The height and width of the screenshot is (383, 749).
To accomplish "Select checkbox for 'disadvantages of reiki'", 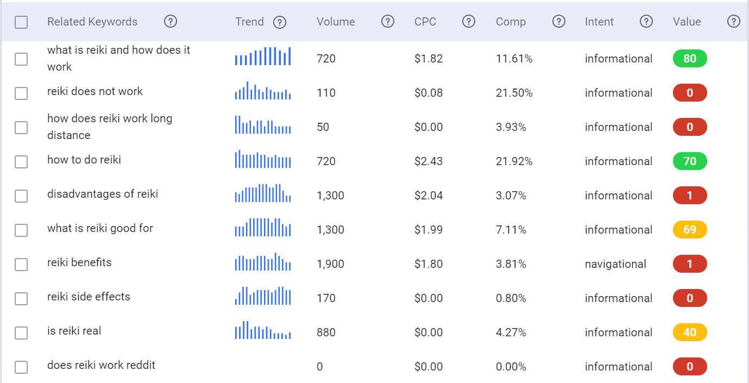I will point(21,196).
